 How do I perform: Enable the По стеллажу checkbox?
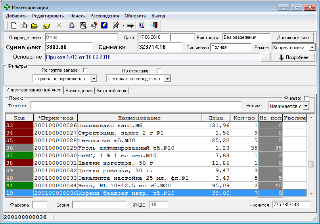click(x=159, y=71)
